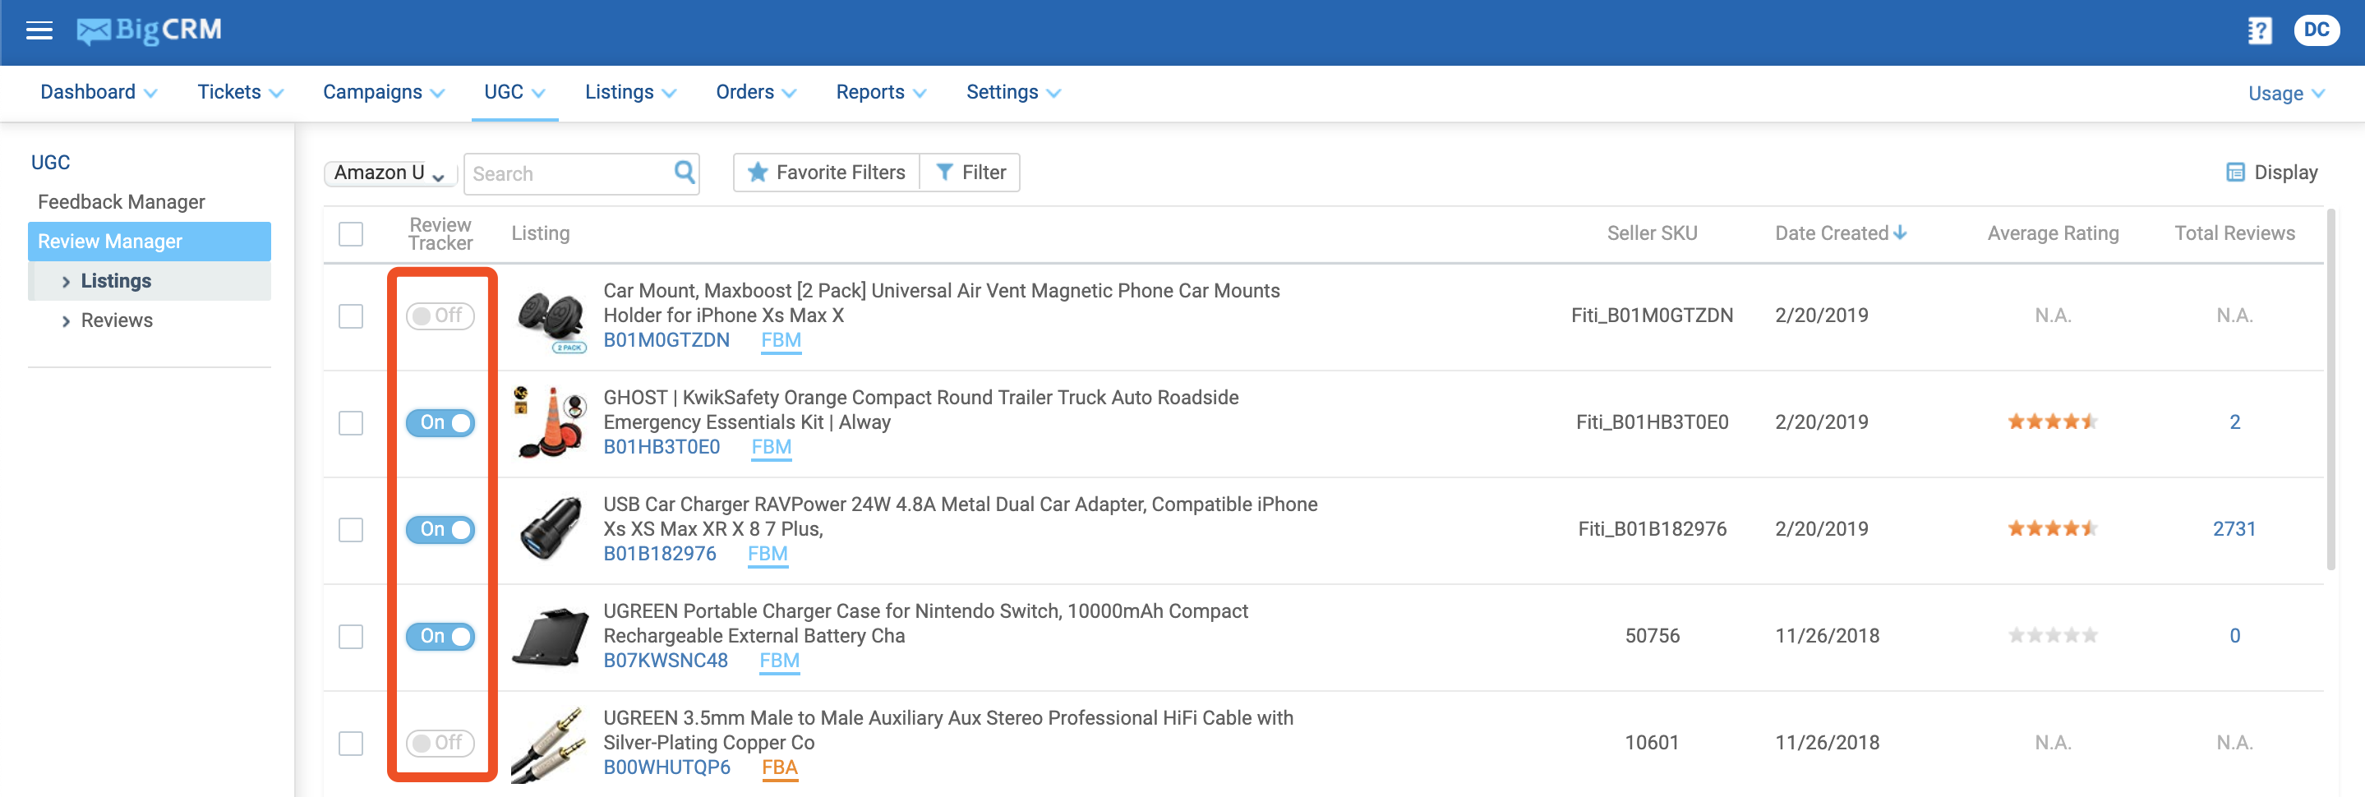
Task: Click the FBA tag on aux cable
Action: [780, 767]
